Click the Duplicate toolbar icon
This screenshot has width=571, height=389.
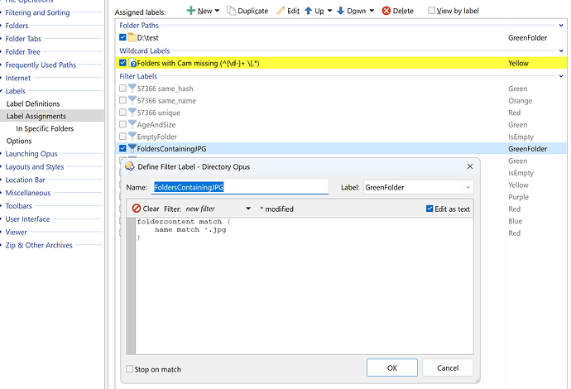pyautogui.click(x=231, y=11)
